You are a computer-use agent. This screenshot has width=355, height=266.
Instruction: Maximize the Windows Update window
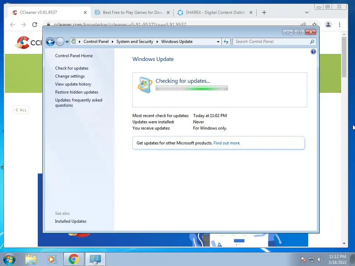tap(299, 32)
